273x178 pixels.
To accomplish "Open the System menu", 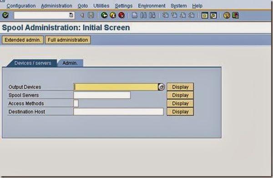I will click(x=179, y=6).
